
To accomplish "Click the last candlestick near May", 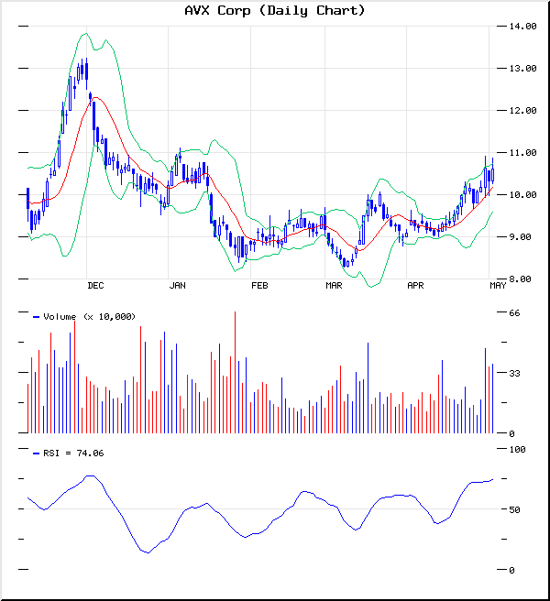I will point(493,171).
